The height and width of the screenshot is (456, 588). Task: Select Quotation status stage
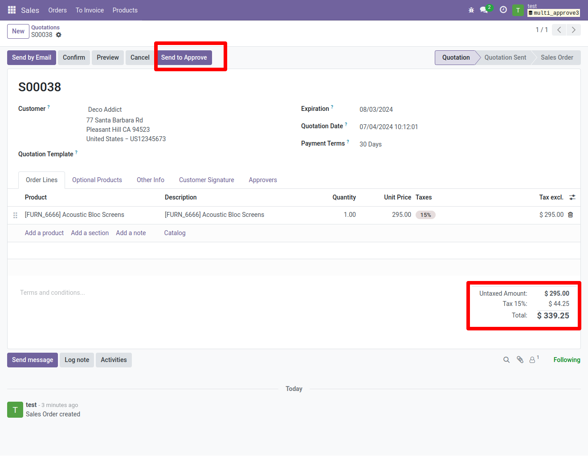[x=456, y=57]
